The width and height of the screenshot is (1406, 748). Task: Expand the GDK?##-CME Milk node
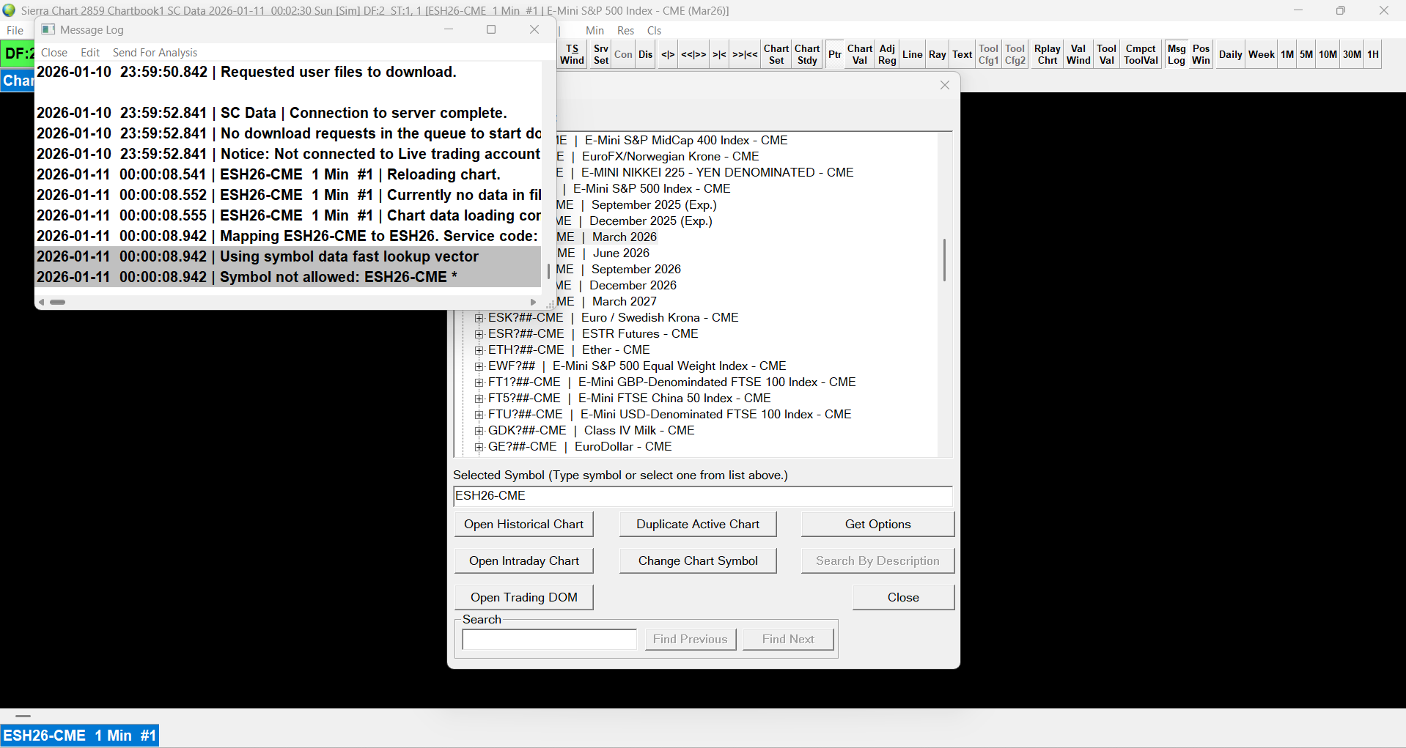point(479,431)
